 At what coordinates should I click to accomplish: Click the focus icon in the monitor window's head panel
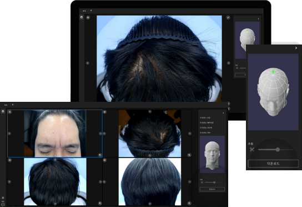click(x=237, y=68)
